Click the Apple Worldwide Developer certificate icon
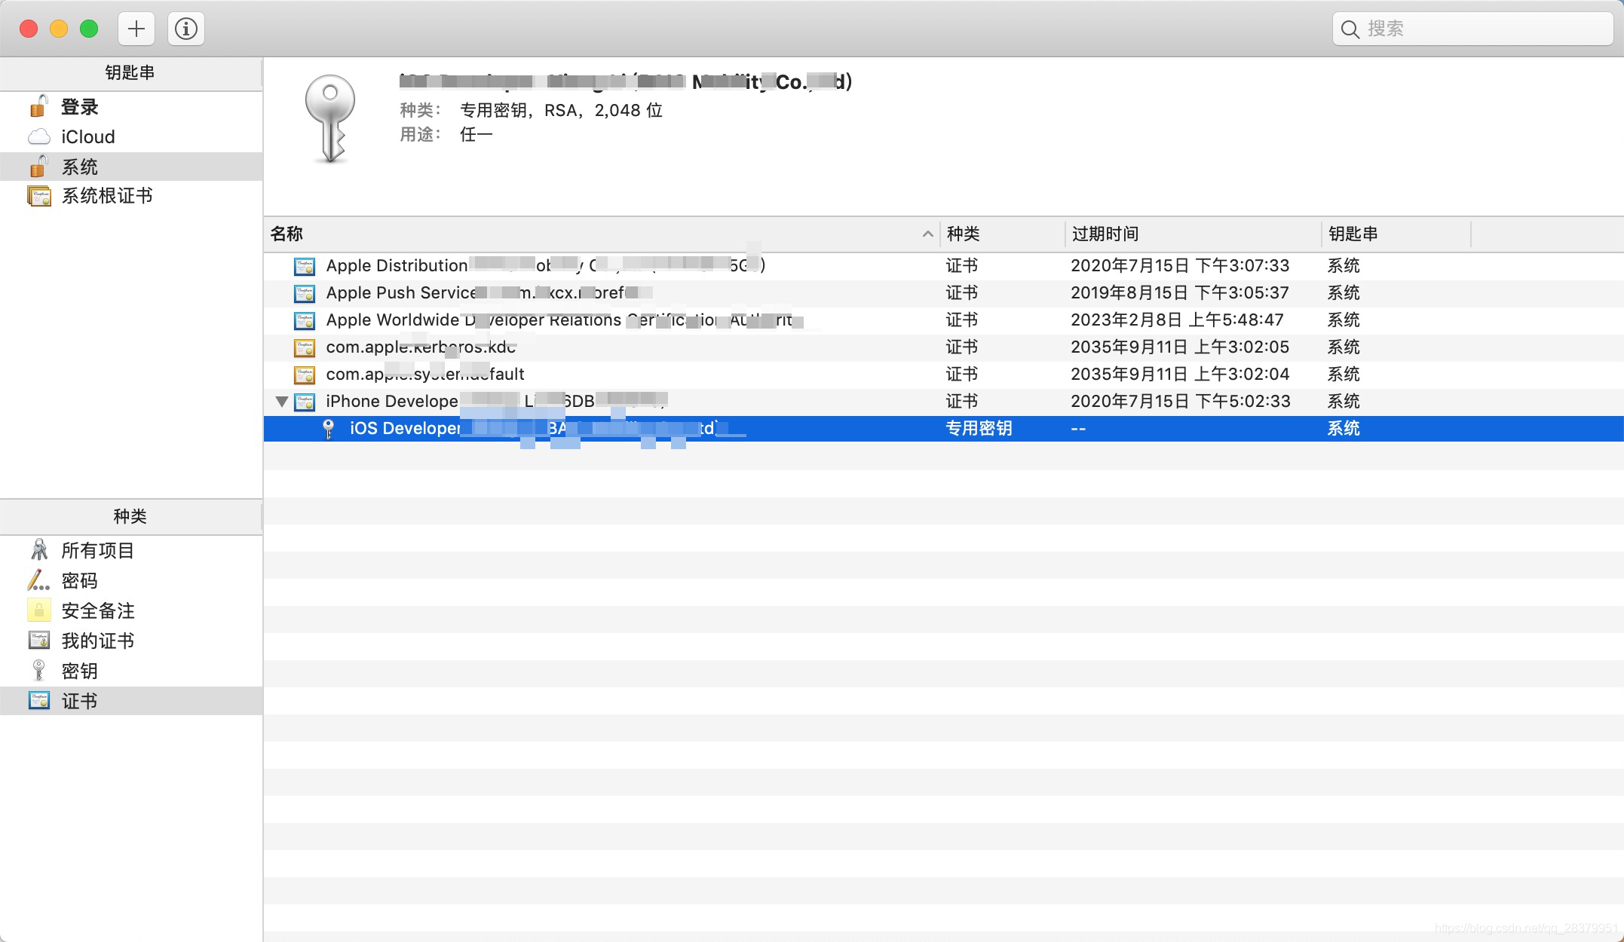Viewport: 1624px width, 942px height. 305,320
